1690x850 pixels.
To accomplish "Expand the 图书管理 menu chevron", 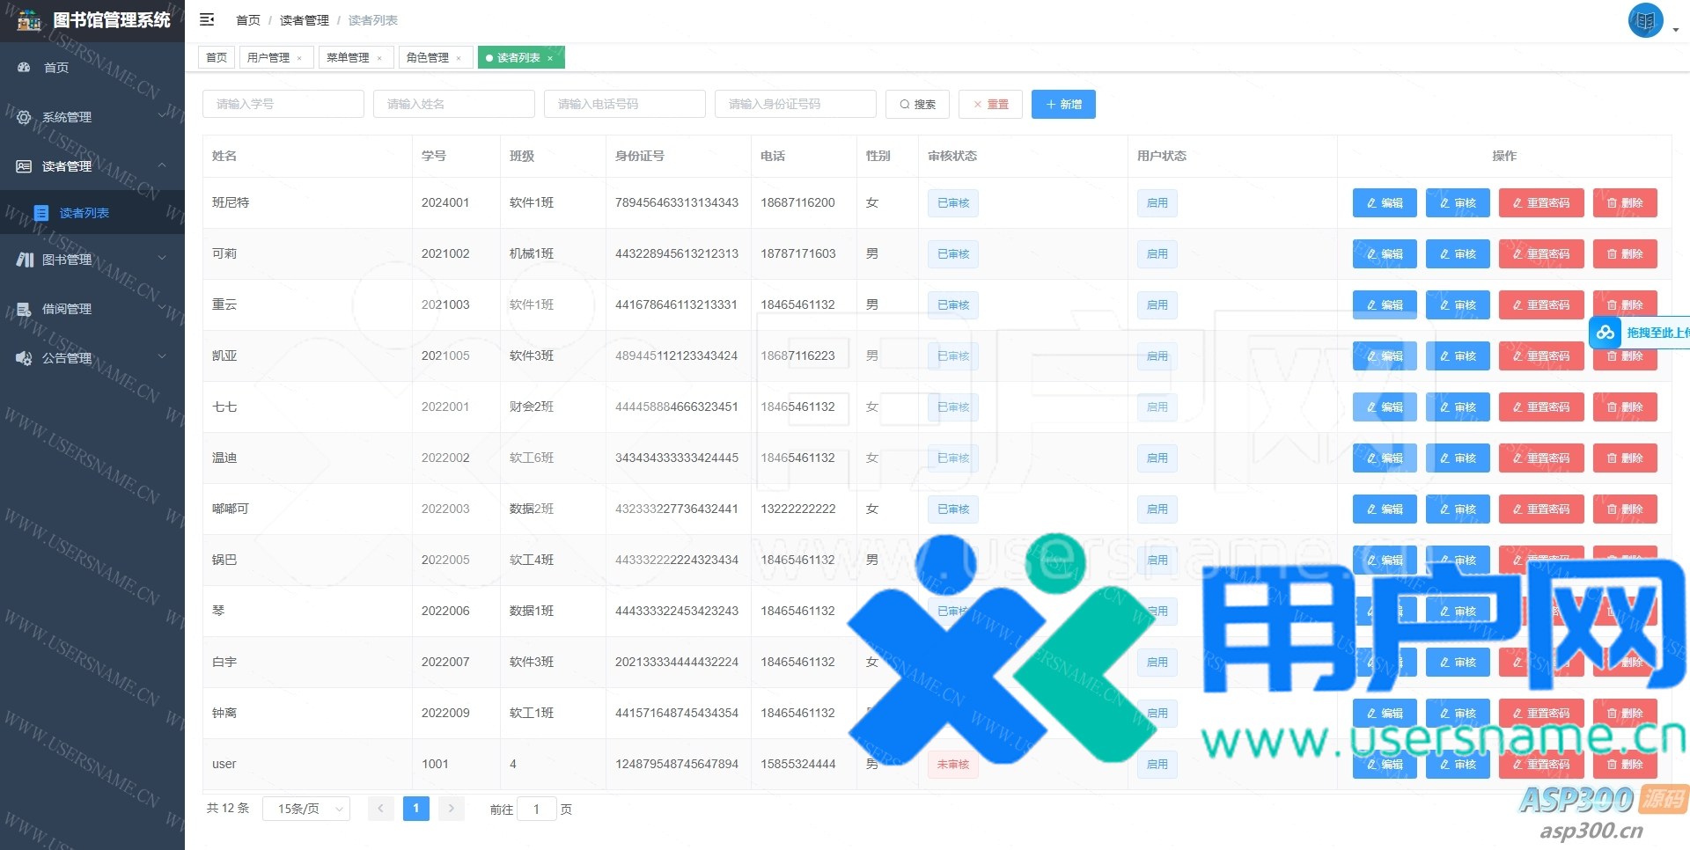I will 162,259.
